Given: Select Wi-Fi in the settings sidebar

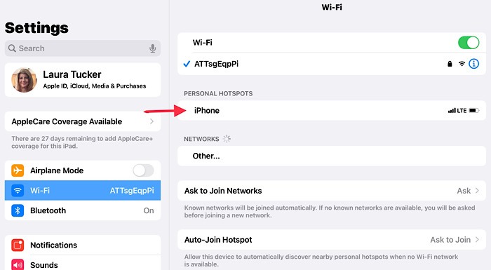Looking at the screenshot, I should [x=83, y=191].
